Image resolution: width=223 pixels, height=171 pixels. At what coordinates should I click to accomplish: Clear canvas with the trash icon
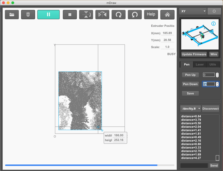28,14
